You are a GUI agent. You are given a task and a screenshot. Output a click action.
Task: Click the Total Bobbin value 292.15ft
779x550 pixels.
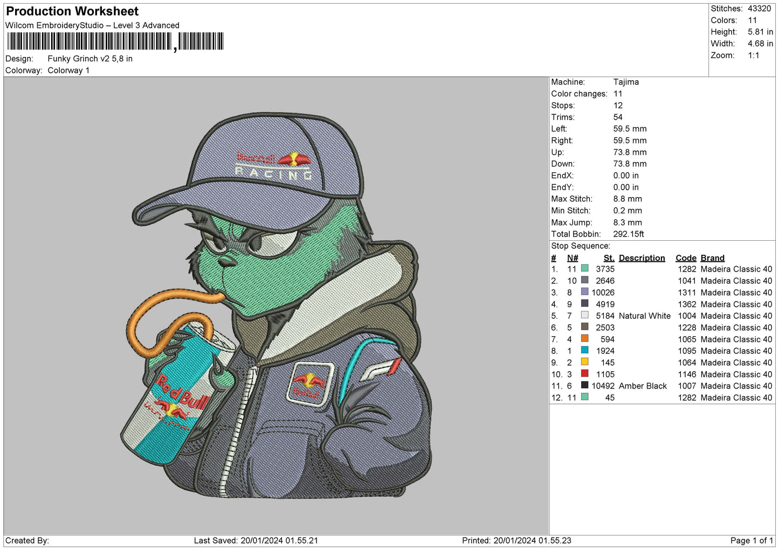(x=629, y=234)
